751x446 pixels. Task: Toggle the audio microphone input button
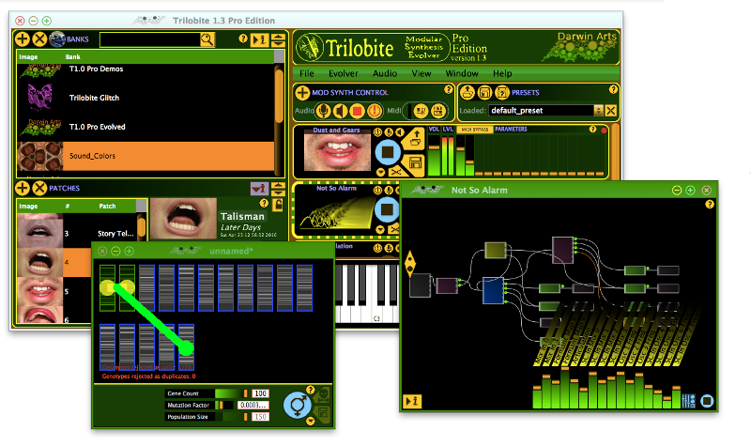[x=323, y=111]
